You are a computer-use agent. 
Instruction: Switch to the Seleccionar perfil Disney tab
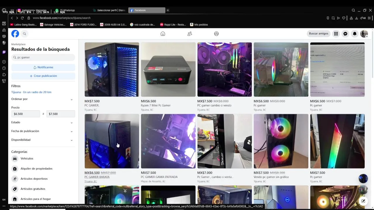[x=109, y=10]
